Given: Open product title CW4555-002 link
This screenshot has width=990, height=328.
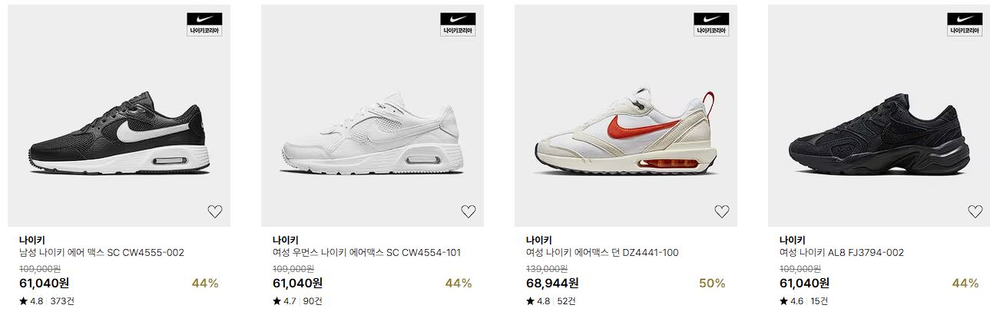Looking at the screenshot, I should point(101,253).
